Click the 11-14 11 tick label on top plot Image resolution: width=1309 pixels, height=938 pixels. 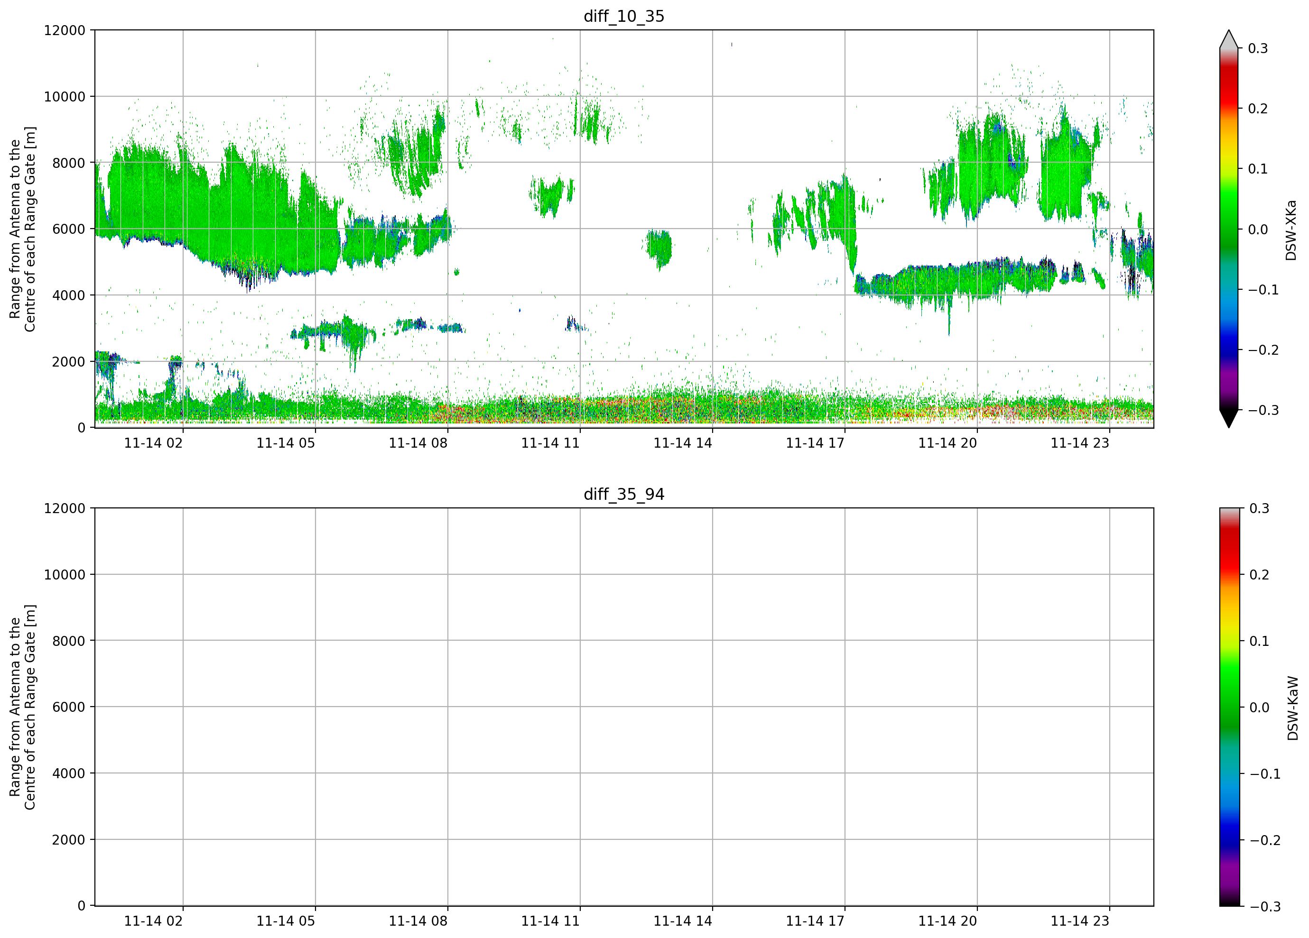click(x=550, y=443)
